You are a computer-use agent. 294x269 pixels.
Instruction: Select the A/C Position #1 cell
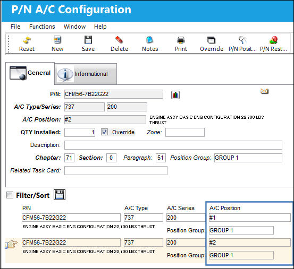point(250,218)
